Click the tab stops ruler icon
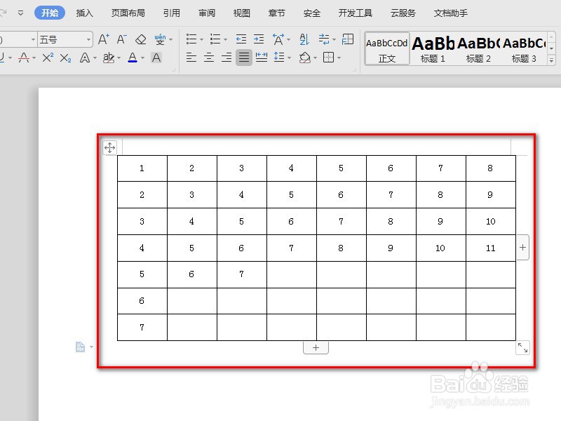The height and width of the screenshot is (421, 561). pyautogui.click(x=348, y=39)
